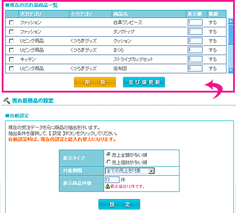
Task: Click the orange 自動設定時は warning text
Action: coord(62,139)
